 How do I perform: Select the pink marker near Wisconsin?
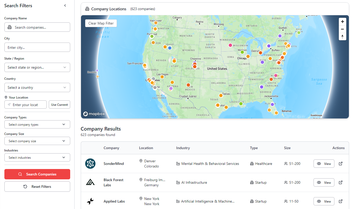(x=230, y=45)
